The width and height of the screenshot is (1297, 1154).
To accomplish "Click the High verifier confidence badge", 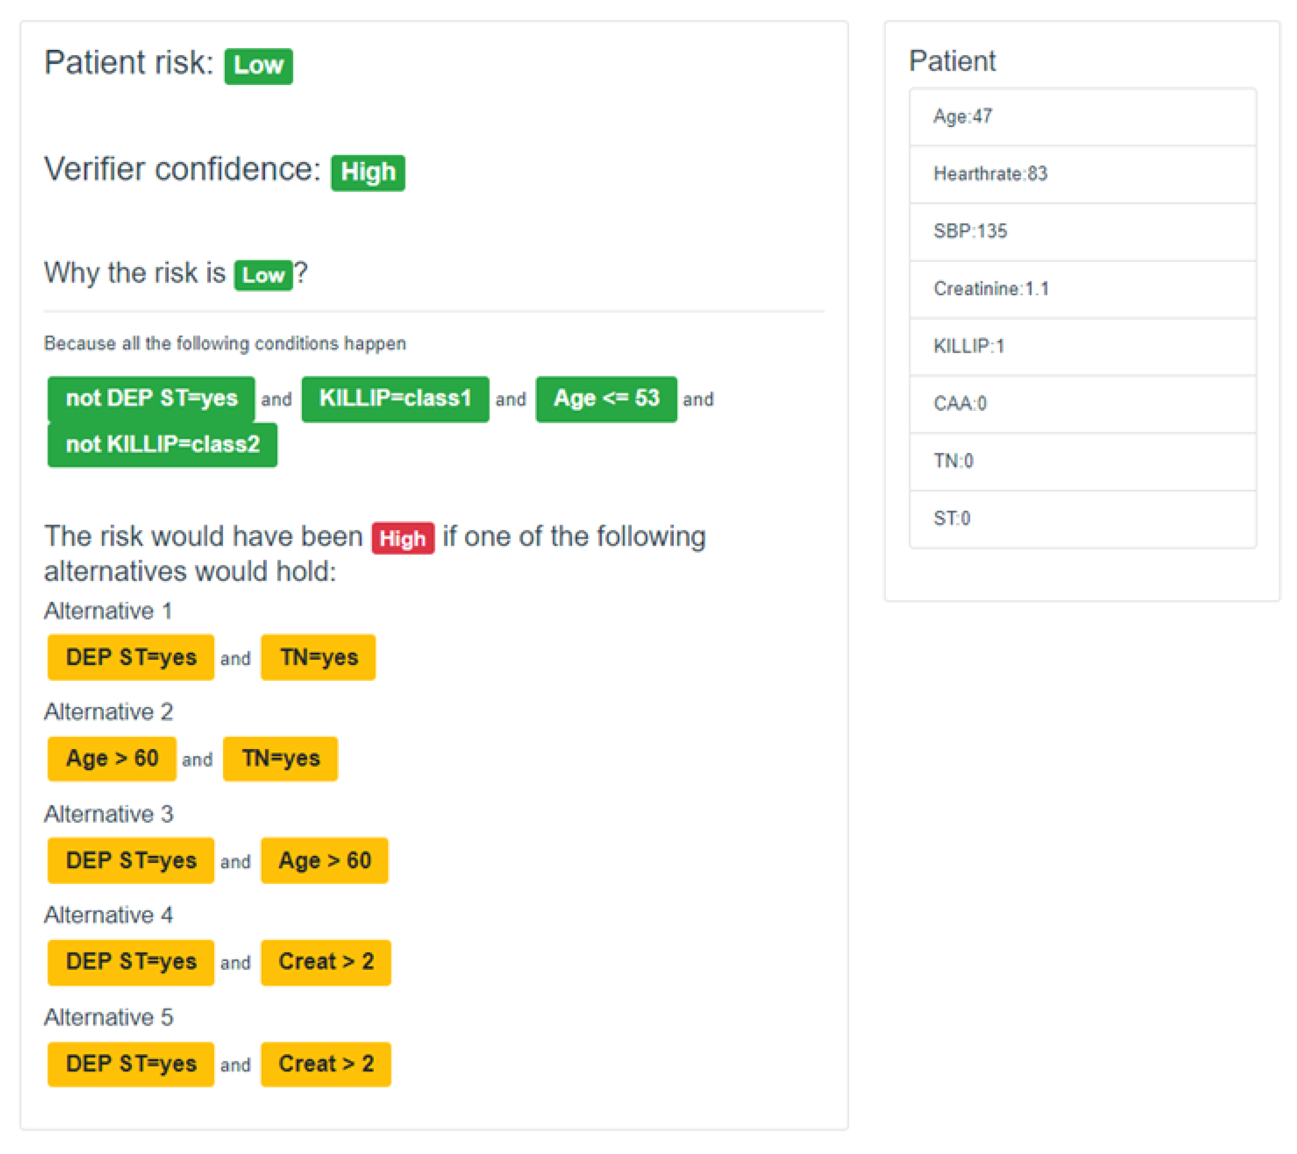I will pyautogui.click(x=368, y=173).
